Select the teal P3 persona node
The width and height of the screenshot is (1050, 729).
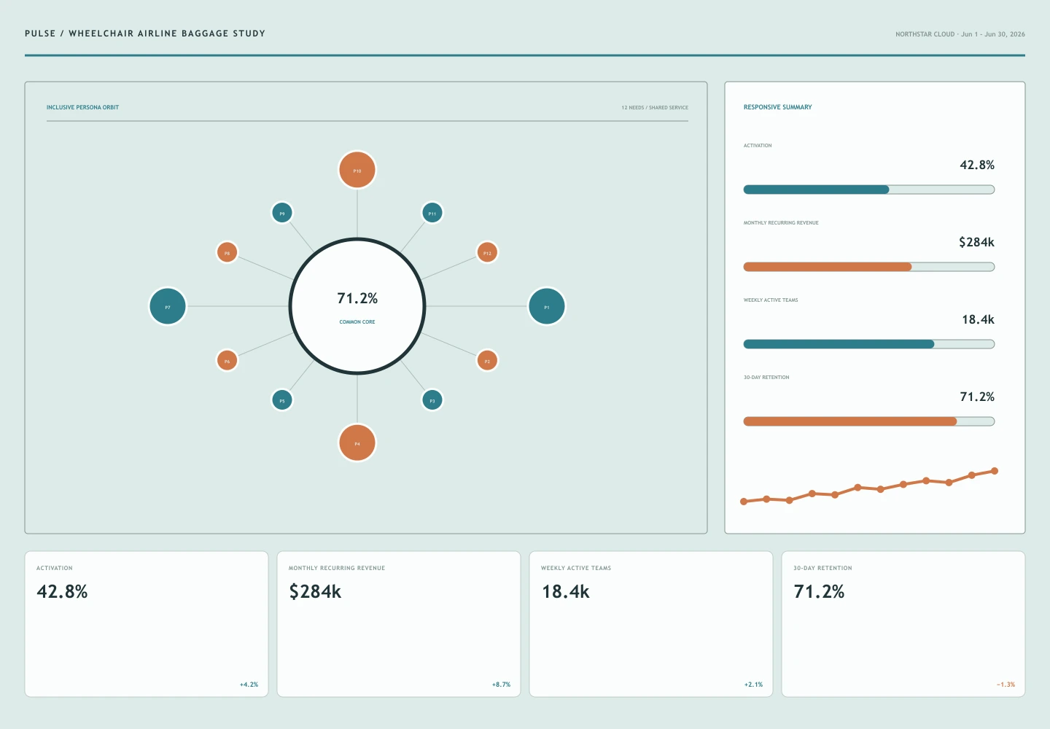point(432,400)
